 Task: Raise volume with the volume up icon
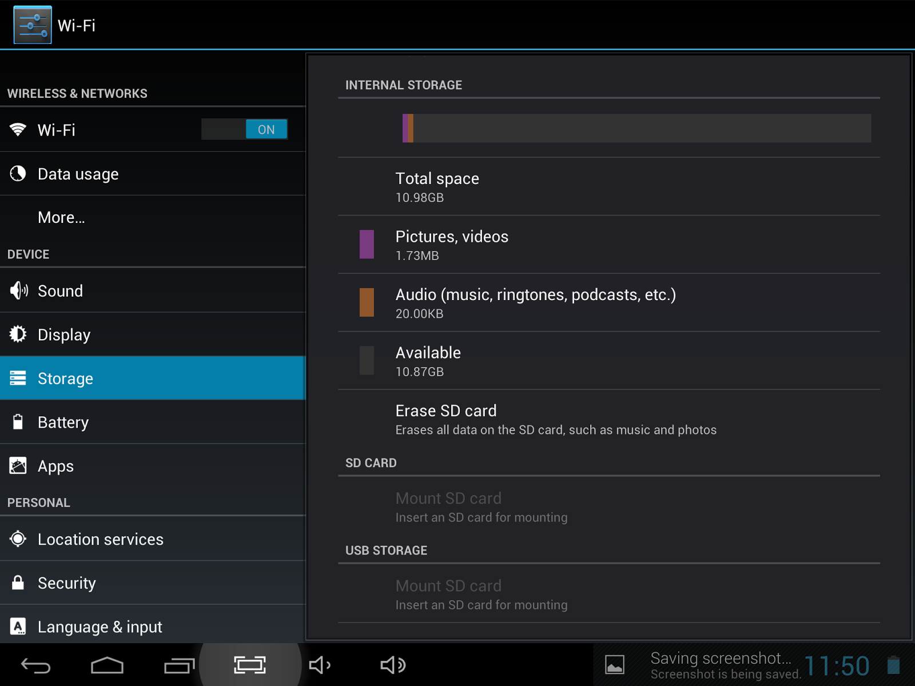point(393,665)
